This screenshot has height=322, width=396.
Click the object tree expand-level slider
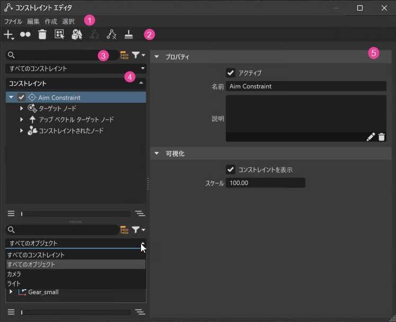76,312
